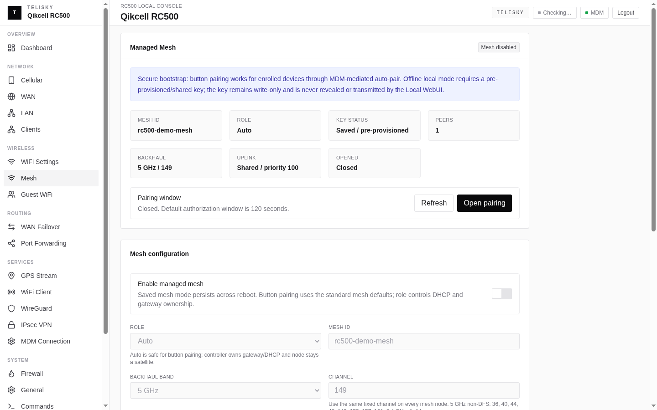657x410 pixels.
Task: Click the Cellular phone icon
Action: pos(11,80)
